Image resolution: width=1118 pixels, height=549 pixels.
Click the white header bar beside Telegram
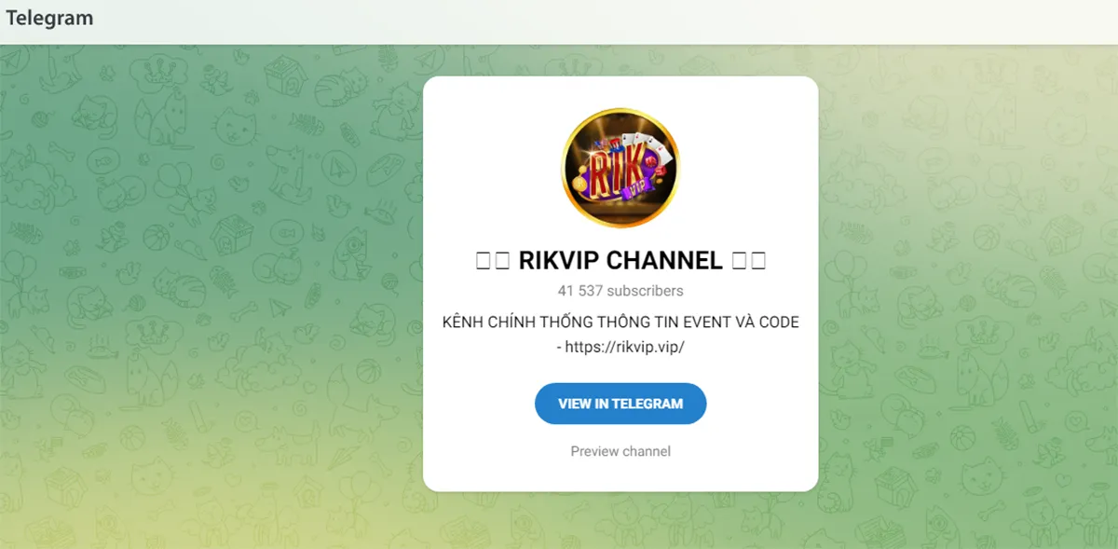606,21
